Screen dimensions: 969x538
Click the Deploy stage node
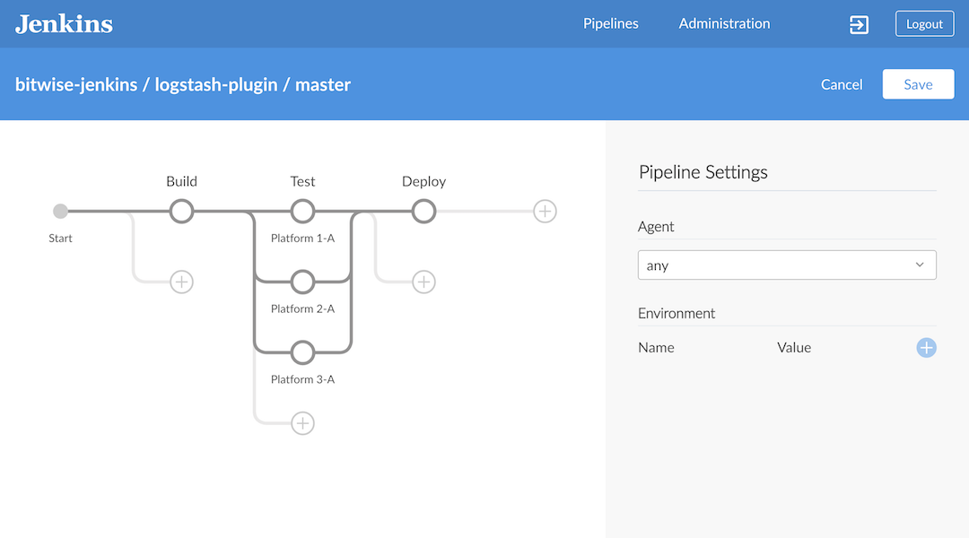423,212
